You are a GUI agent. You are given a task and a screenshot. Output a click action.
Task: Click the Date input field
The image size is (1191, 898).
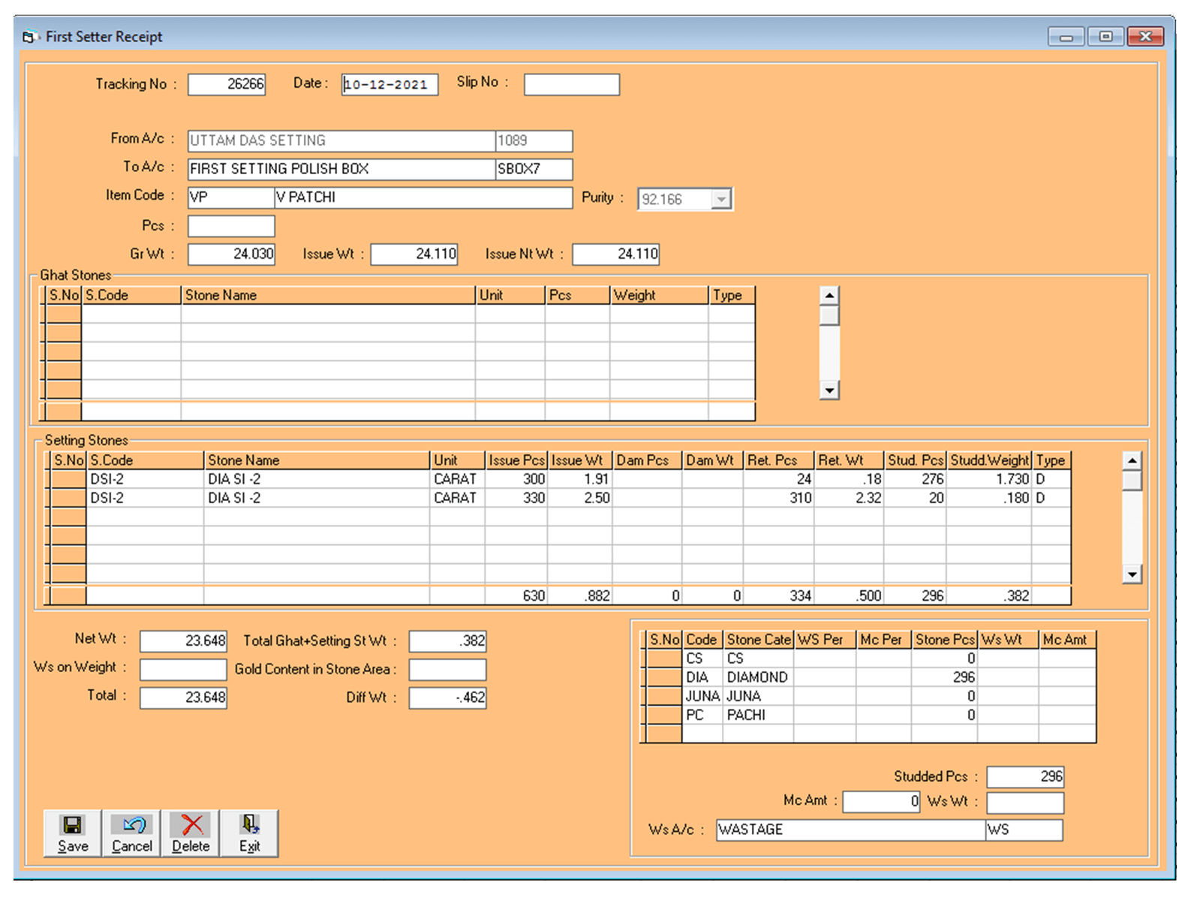tap(389, 85)
